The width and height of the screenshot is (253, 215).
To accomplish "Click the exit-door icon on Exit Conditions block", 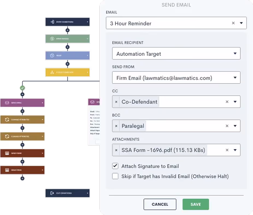I will coord(52,193).
